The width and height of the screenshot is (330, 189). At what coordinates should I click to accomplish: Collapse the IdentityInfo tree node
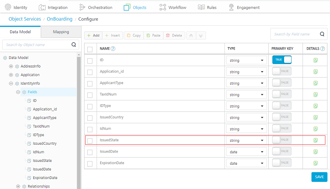11,83
